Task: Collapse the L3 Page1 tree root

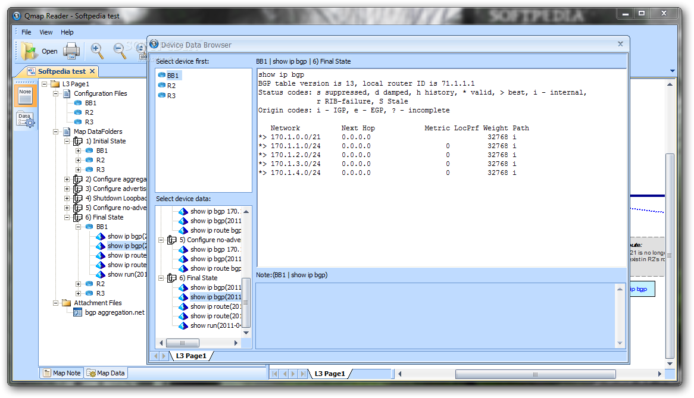Action: pos(44,84)
